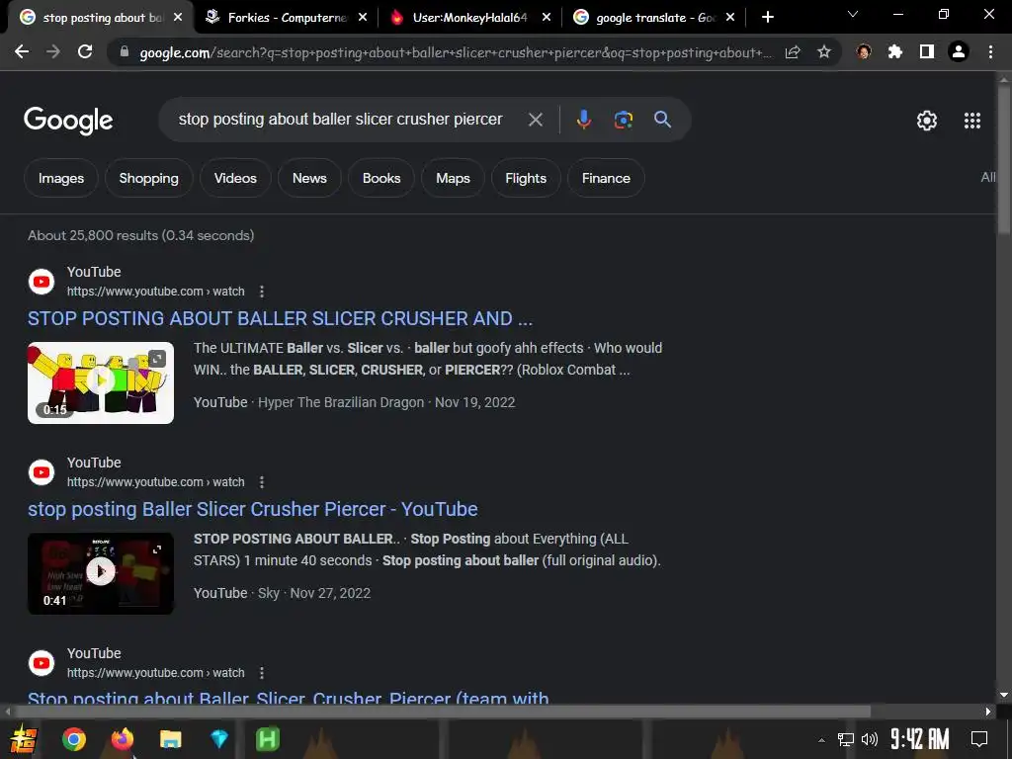
Task: Clear the Google search box
Action: tap(535, 120)
